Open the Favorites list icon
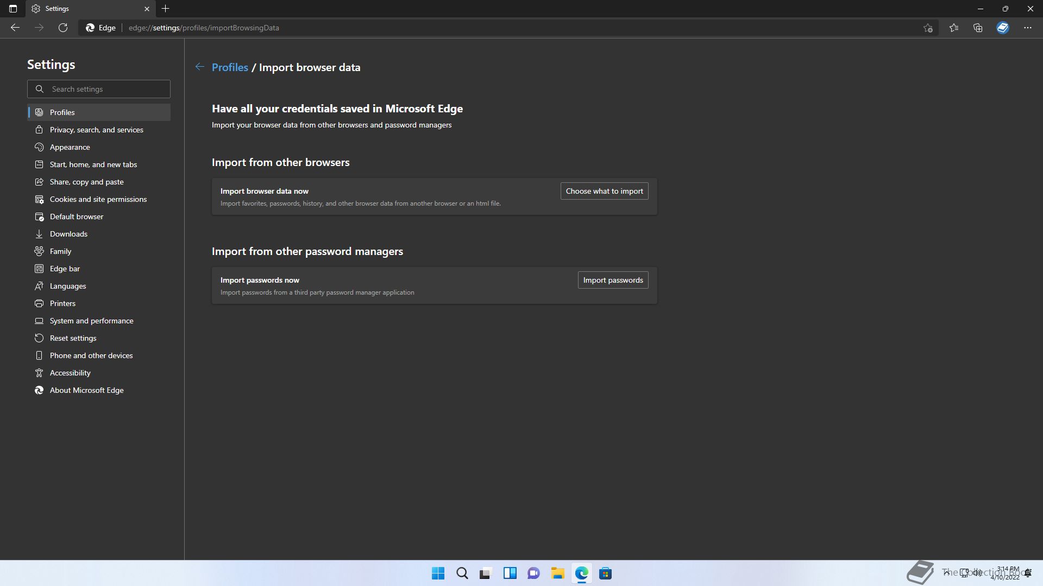This screenshot has height=586, width=1043. click(x=954, y=28)
